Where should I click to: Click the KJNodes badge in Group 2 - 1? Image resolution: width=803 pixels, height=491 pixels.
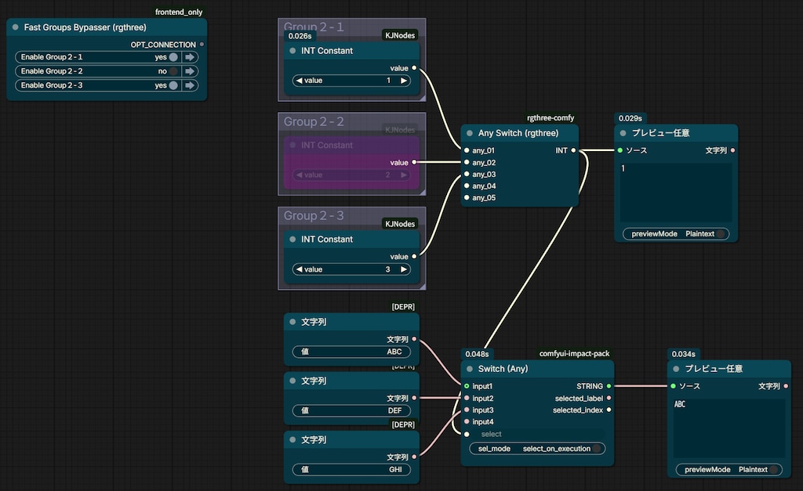[400, 35]
